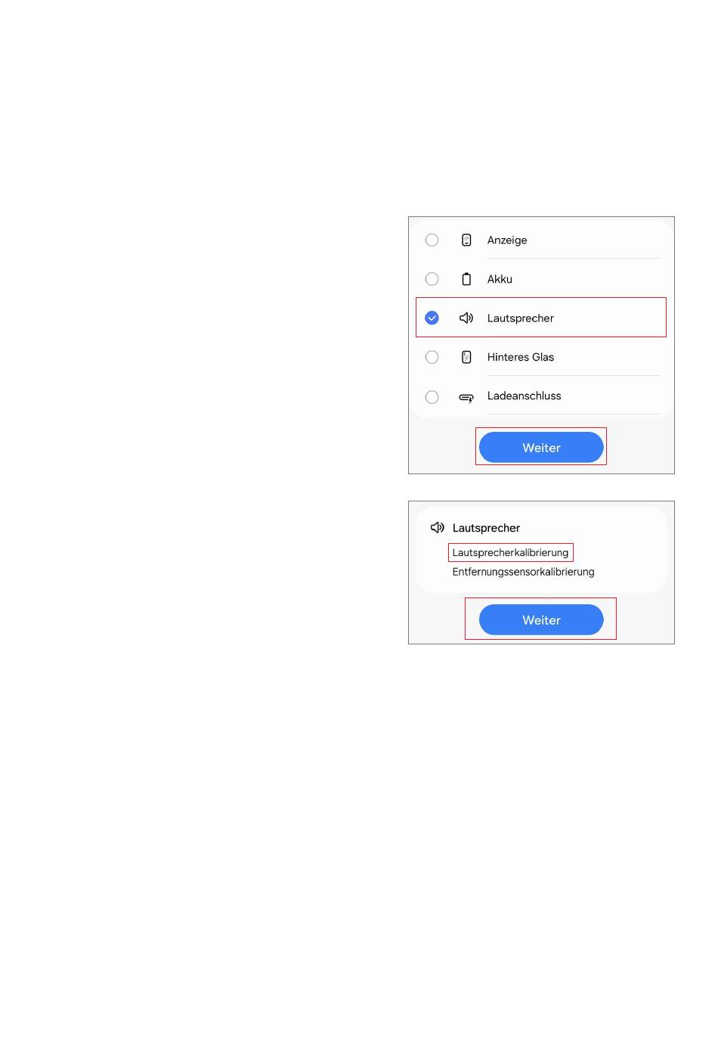Open Entfernungssensorkalibrierung entry
This screenshot has width=718, height=1049.
point(523,572)
